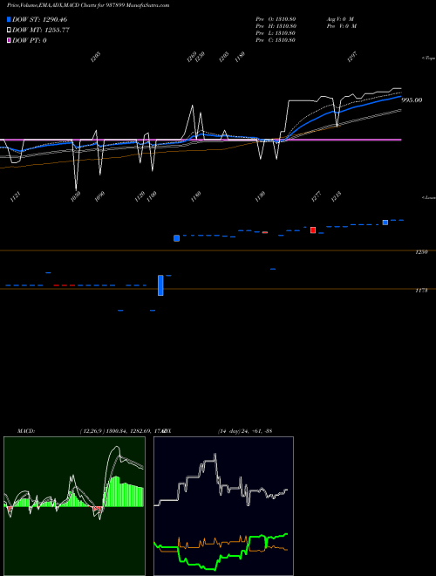Image resolution: width=436 pixels, height=576 pixels.
Task: Select the Pre C: 1310.80 value
Action: (x=276, y=40)
